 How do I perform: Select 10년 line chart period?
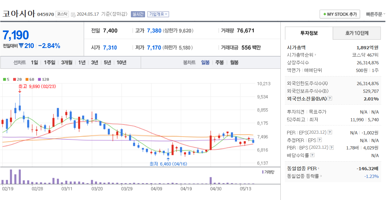pos(121,62)
